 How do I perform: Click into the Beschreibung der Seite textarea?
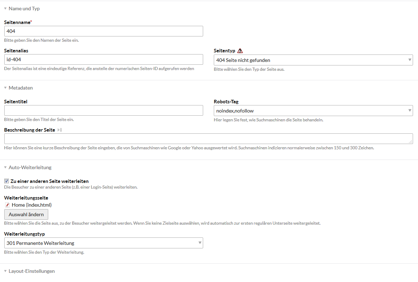[x=208, y=139]
